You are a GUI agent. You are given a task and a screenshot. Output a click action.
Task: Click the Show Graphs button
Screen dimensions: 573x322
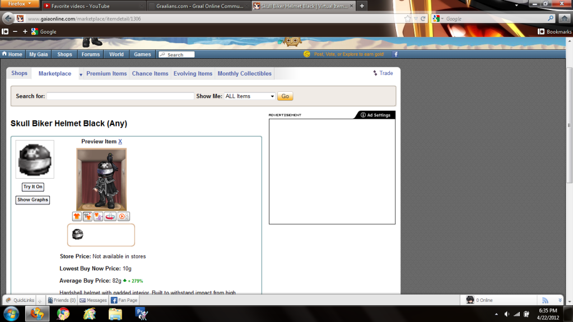pos(32,200)
